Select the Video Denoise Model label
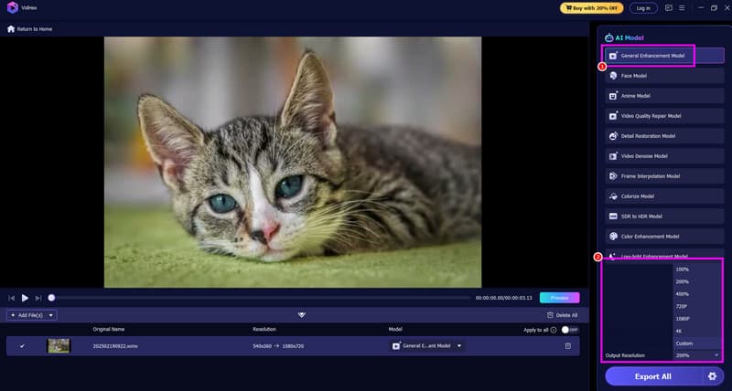Viewport: 732px width, 391px height. pos(644,155)
